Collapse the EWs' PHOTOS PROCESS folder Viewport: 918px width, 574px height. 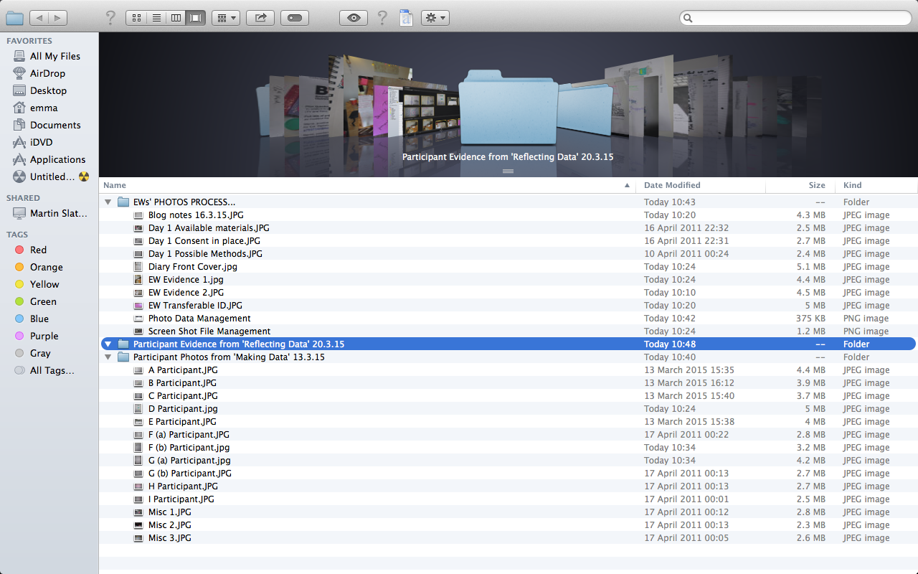click(x=108, y=202)
